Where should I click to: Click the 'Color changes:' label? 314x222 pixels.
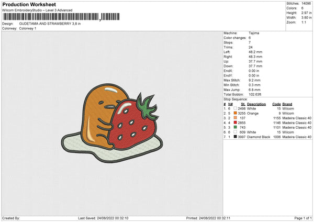pyautogui.click(x=235, y=38)
